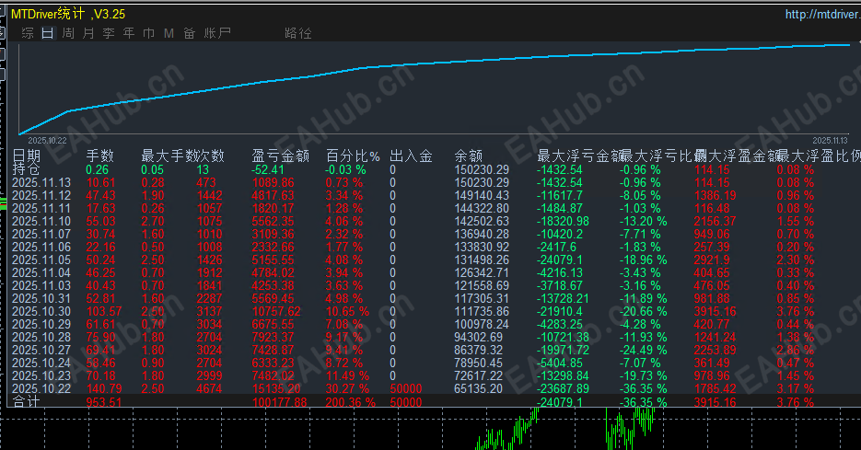Switch to the 月 monthly tab

click(88, 33)
